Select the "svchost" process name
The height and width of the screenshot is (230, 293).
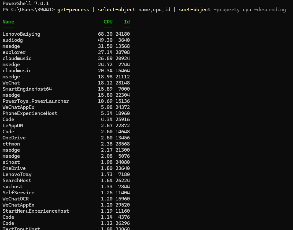(x=13, y=187)
